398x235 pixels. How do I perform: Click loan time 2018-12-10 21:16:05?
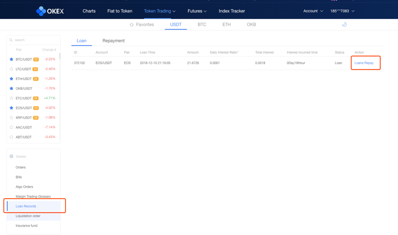pos(155,63)
